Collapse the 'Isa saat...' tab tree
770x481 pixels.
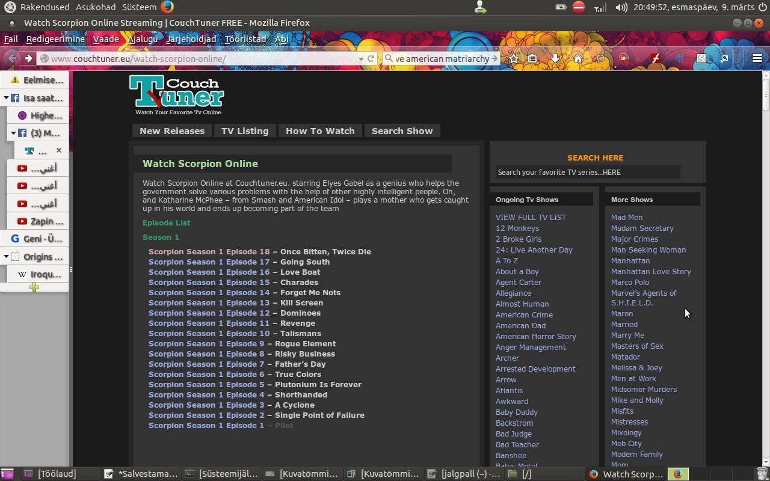click(x=6, y=98)
